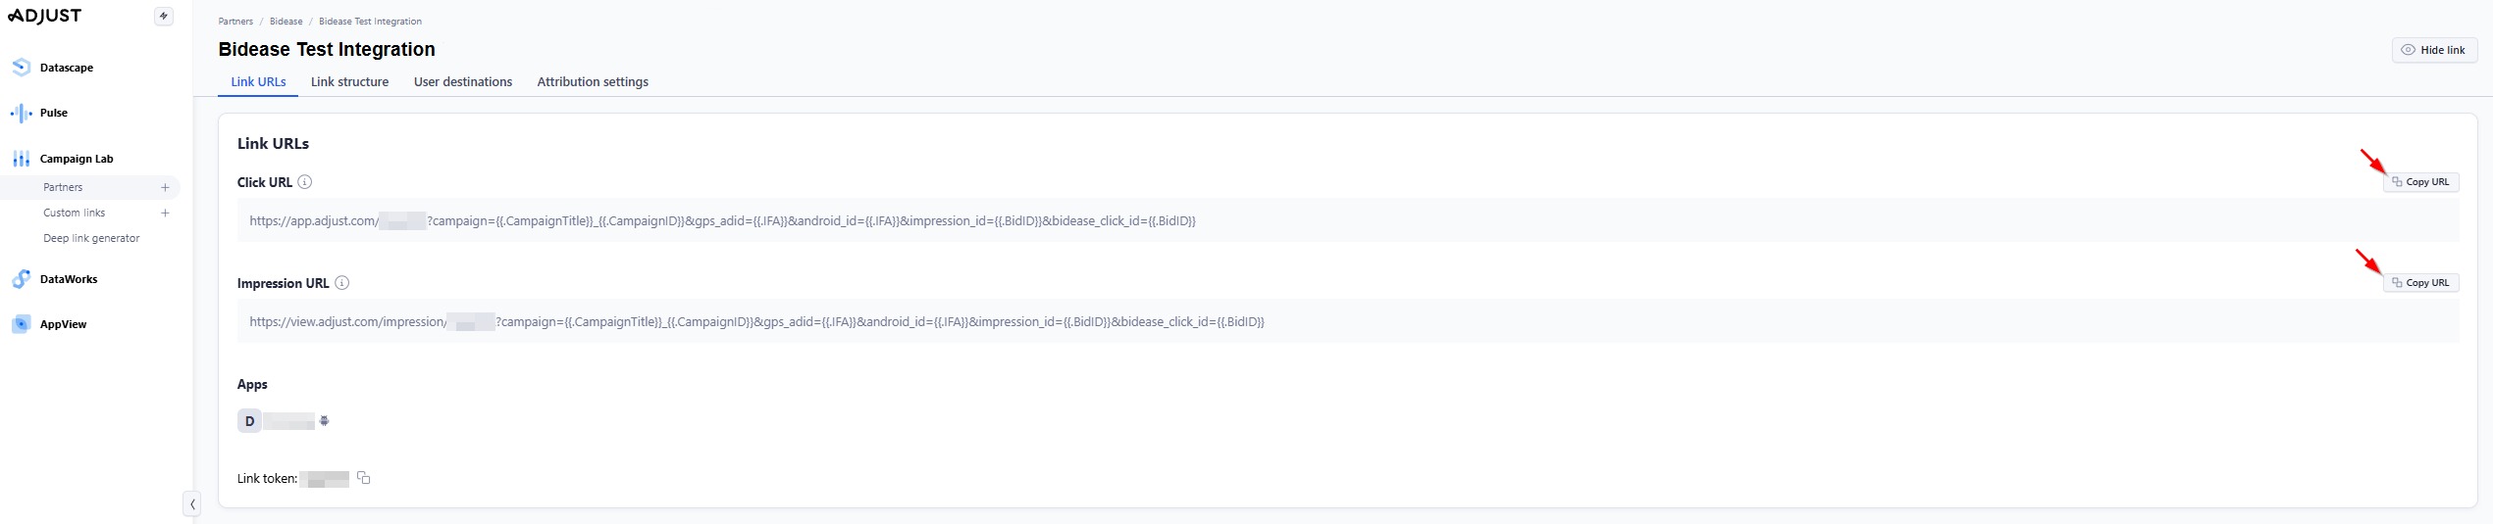
Task: Show info for Impression URL
Action: click(342, 283)
